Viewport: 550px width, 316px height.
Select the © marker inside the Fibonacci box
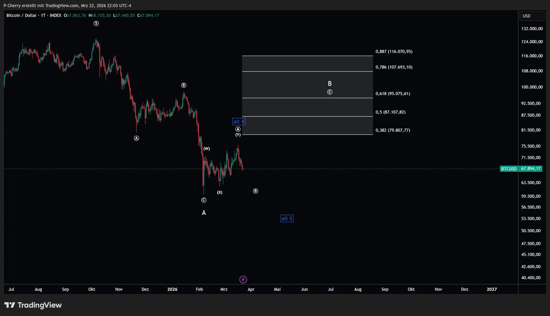tap(330, 92)
